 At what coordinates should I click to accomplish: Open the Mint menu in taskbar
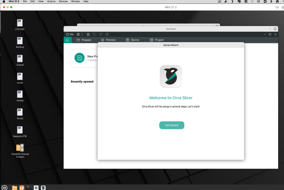tap(4, 188)
